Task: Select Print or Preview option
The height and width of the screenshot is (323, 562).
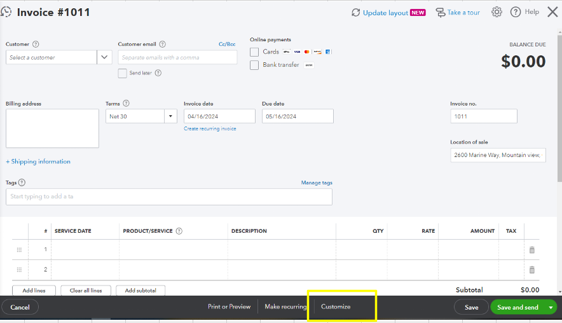Action: tap(229, 307)
